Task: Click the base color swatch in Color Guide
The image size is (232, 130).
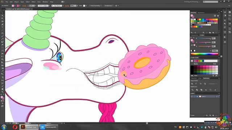Action: click(192, 61)
